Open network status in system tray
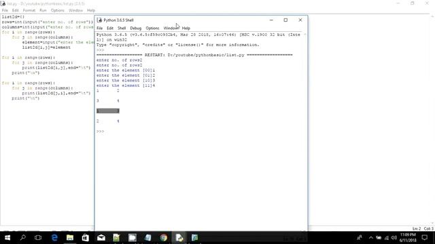 coord(387,238)
